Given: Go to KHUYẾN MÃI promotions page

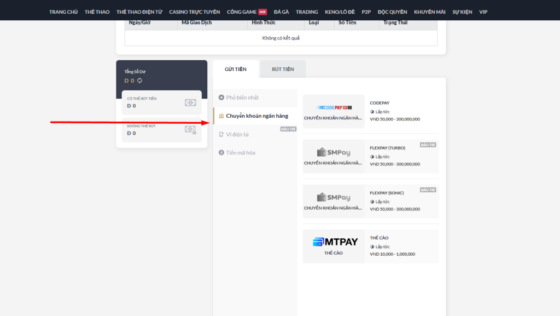Looking at the screenshot, I should (x=429, y=12).
